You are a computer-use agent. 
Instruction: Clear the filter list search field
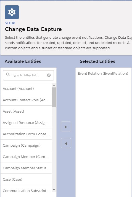(49, 75)
